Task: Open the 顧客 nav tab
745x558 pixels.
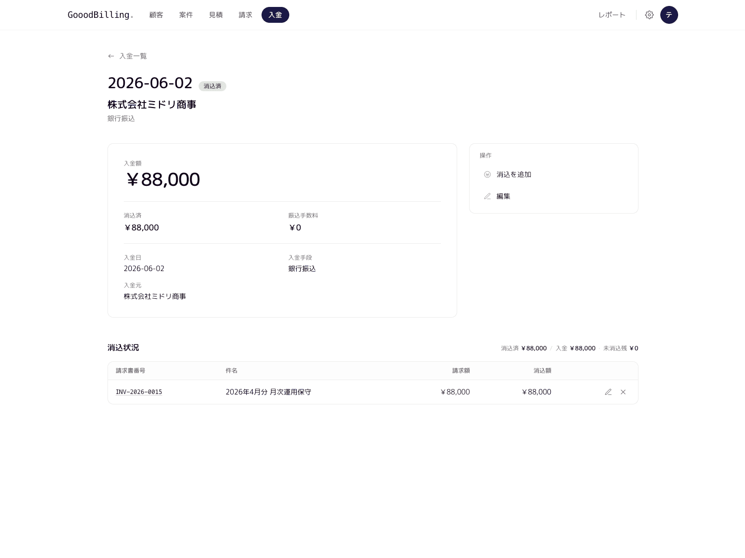Action: click(157, 15)
